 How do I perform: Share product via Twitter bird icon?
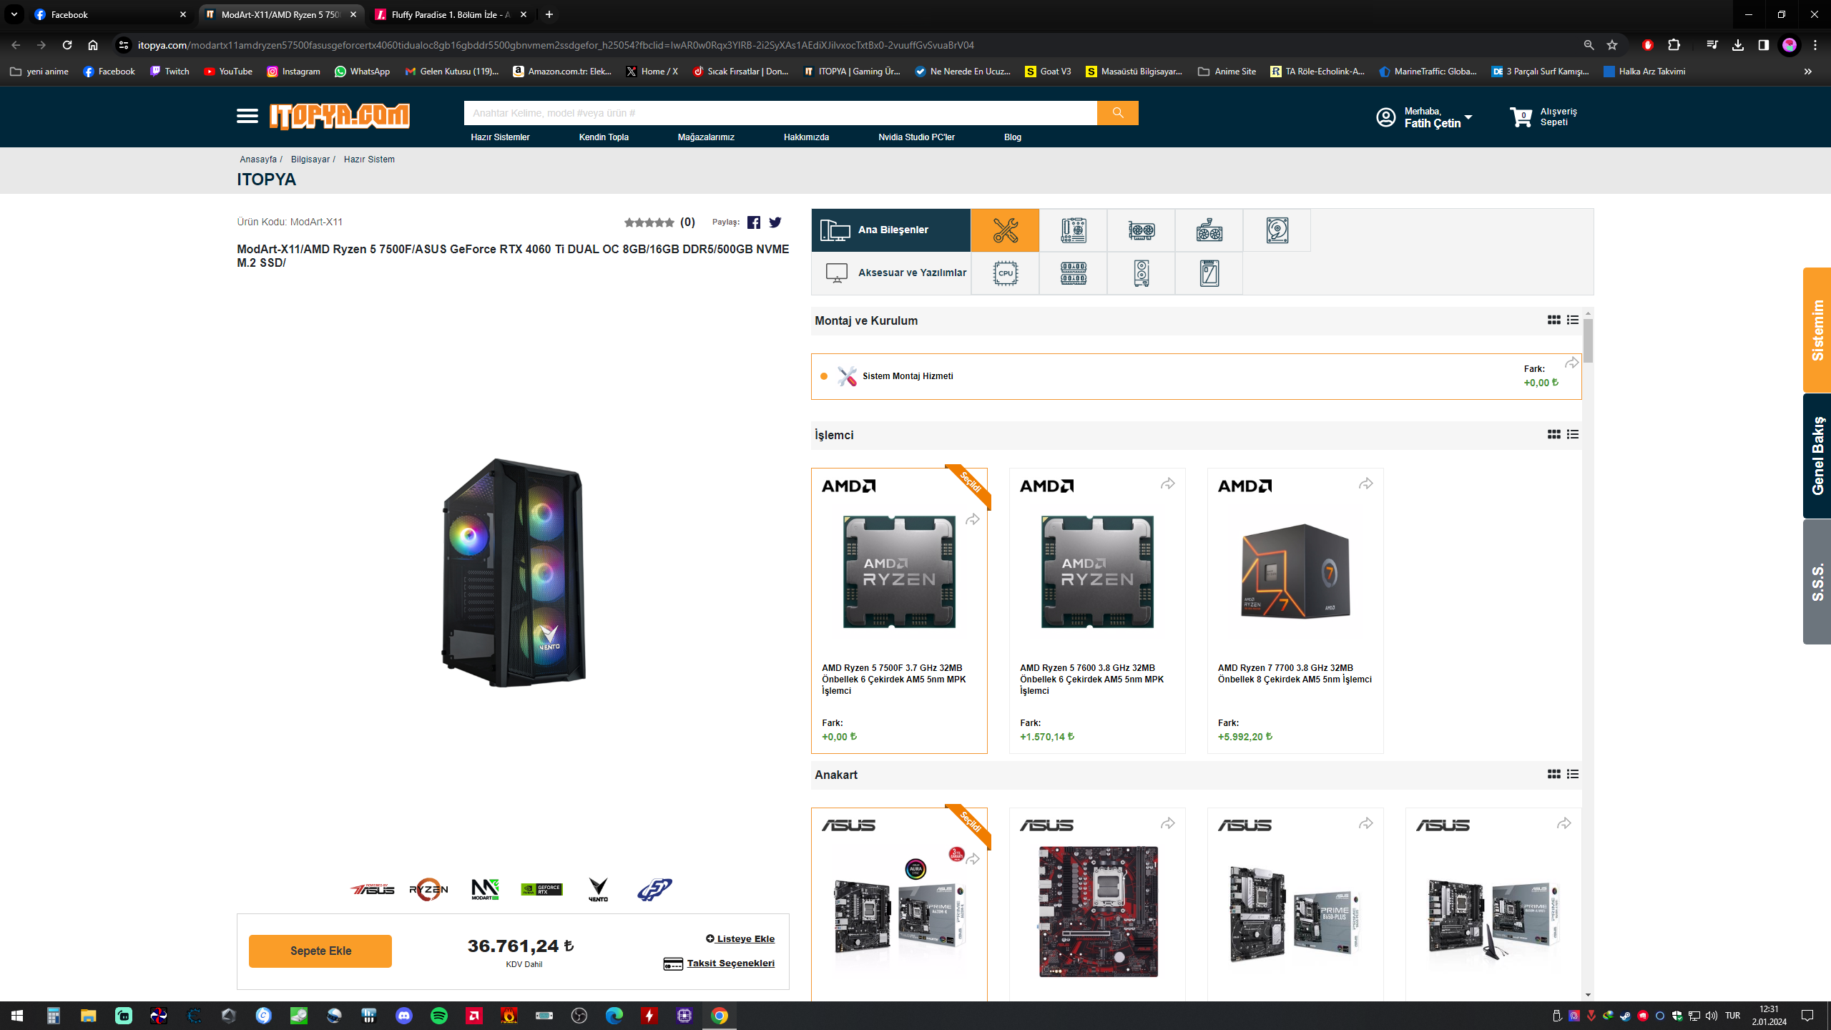pyautogui.click(x=775, y=222)
